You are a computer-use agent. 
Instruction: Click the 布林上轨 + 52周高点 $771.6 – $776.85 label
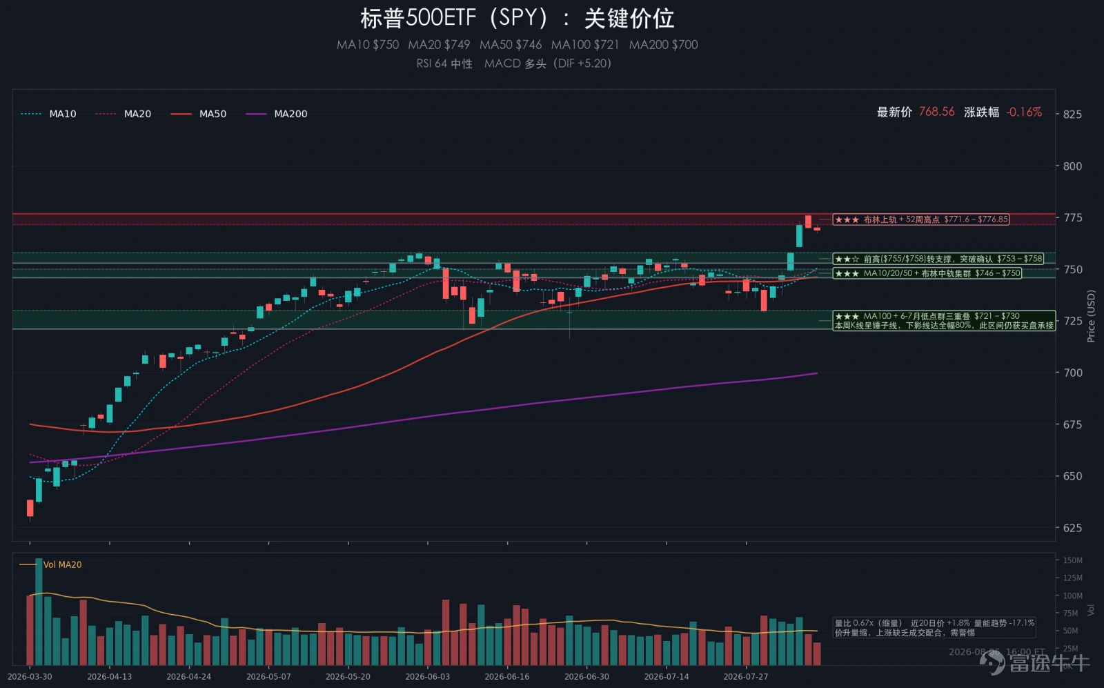pos(921,219)
